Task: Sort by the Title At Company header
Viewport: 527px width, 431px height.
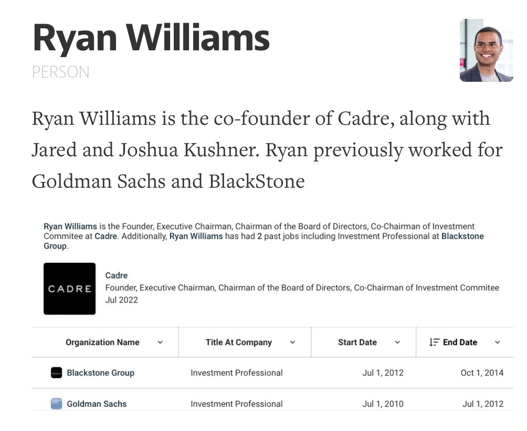Action: click(x=238, y=342)
